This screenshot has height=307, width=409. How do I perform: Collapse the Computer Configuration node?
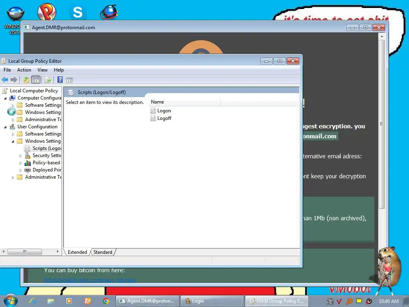[5, 98]
